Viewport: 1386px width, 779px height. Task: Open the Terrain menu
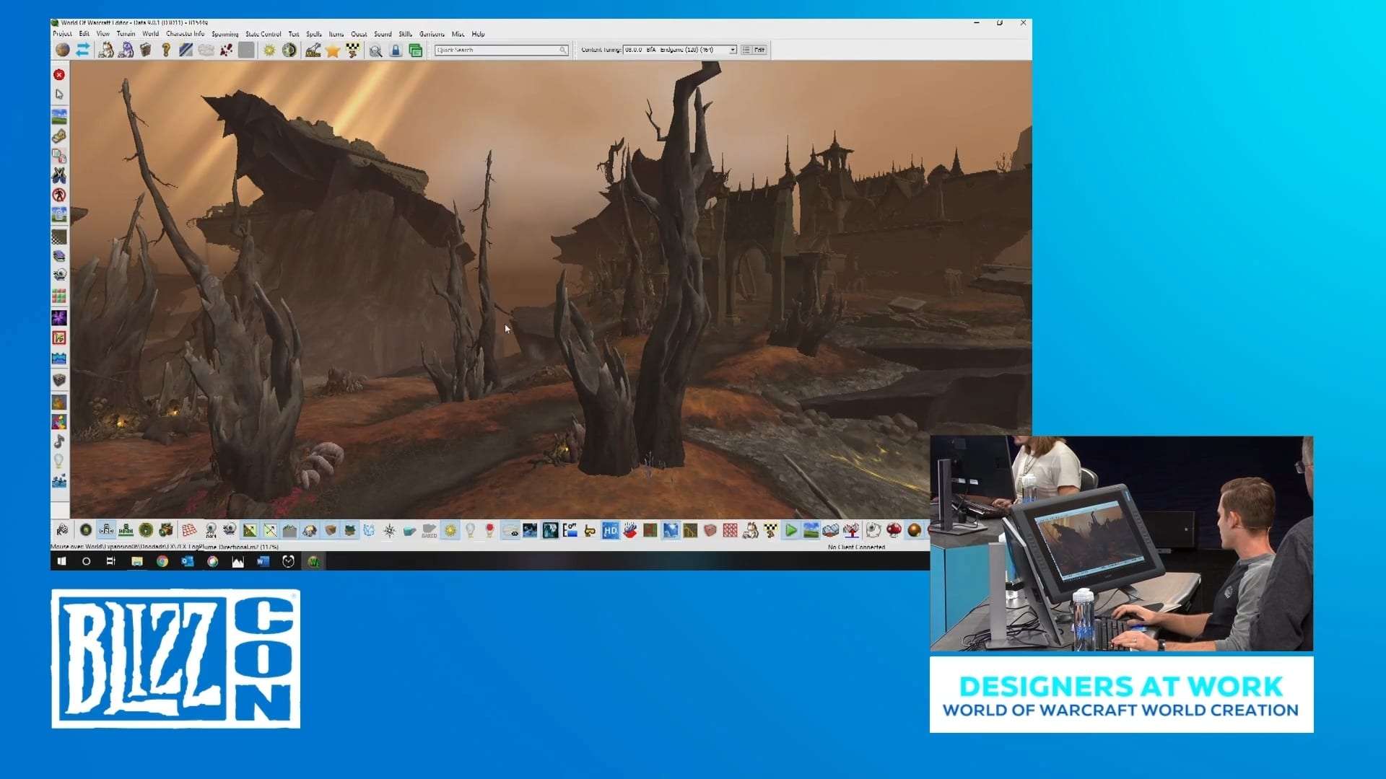[126, 34]
